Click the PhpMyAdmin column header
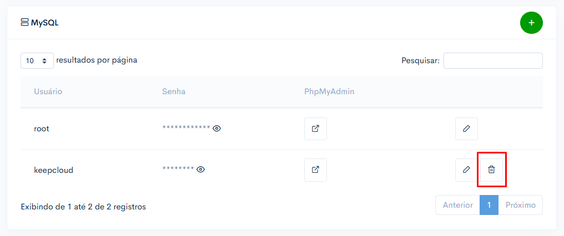 pos(329,91)
